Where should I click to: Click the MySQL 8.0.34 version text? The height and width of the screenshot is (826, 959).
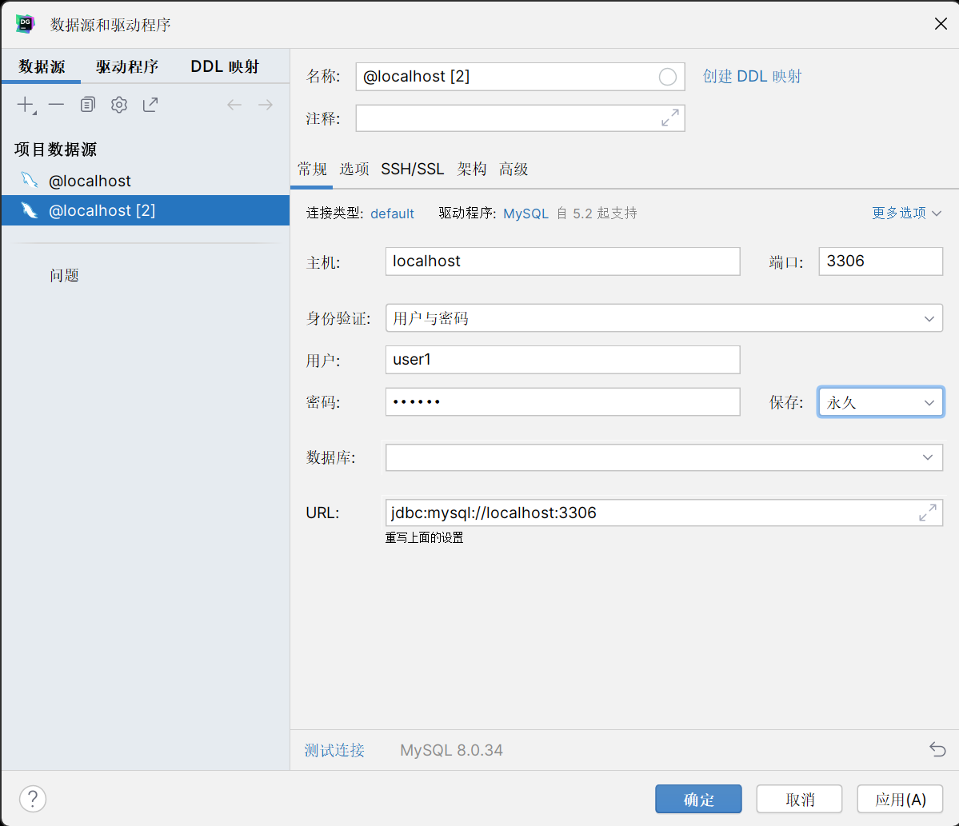451,750
